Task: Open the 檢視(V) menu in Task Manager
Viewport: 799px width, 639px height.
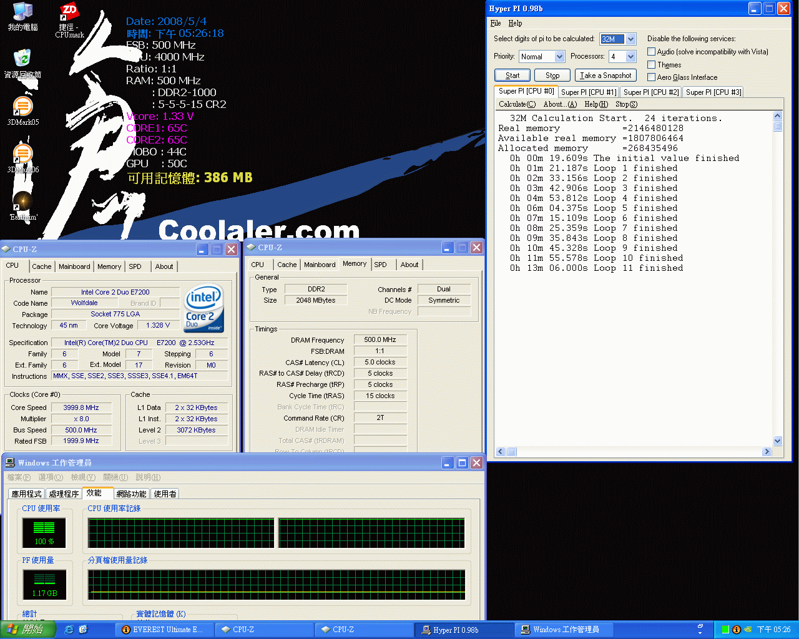Action: point(83,477)
